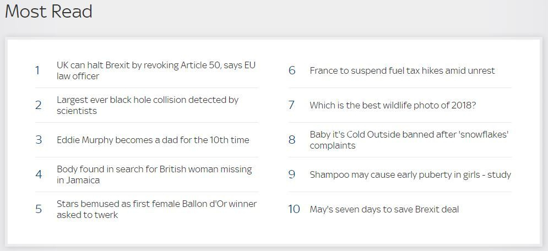Open May's seven days Brexit deal article
This screenshot has width=548, height=251.
pyautogui.click(x=384, y=209)
